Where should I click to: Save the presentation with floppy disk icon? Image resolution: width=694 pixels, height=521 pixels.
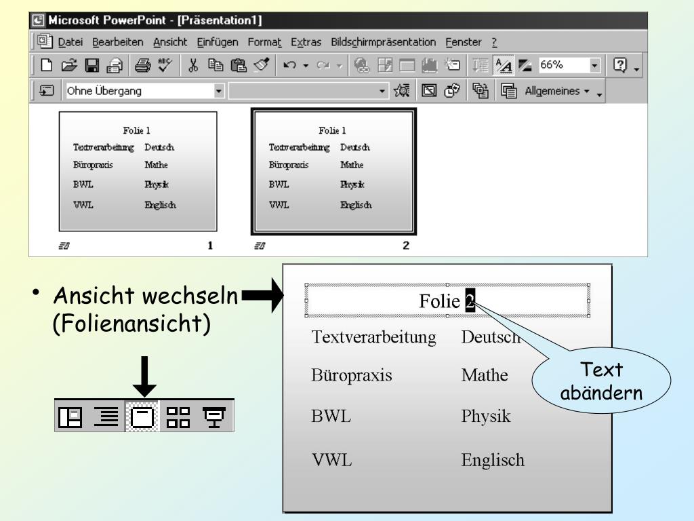point(92,66)
